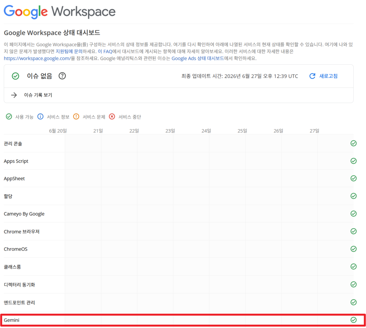Click the Google Workspace 상태 대시보드 heading
Viewport: 366px width, 328px height.
coord(52,33)
